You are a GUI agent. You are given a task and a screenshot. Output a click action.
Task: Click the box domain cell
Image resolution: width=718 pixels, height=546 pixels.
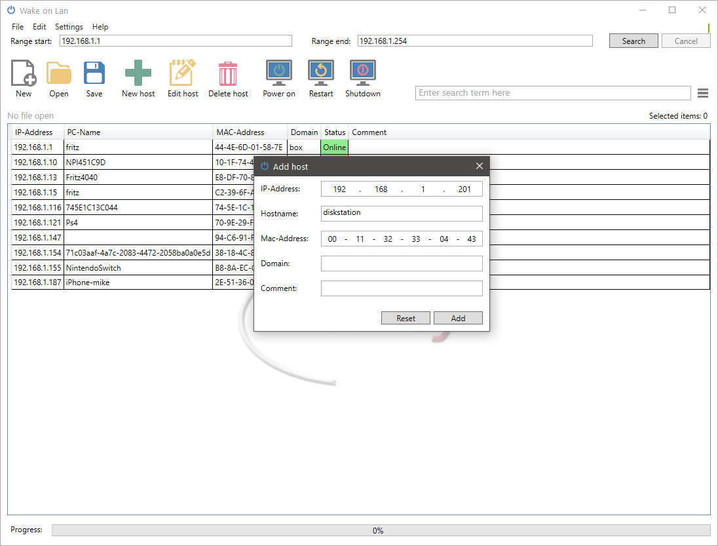(x=304, y=147)
